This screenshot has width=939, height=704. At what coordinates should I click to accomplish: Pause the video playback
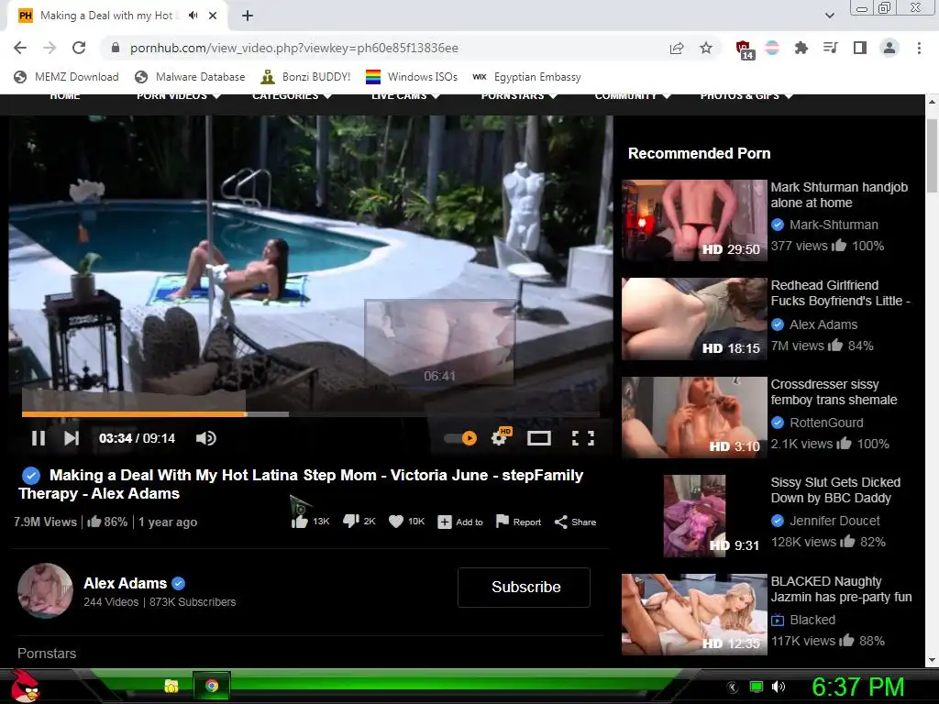coord(39,438)
